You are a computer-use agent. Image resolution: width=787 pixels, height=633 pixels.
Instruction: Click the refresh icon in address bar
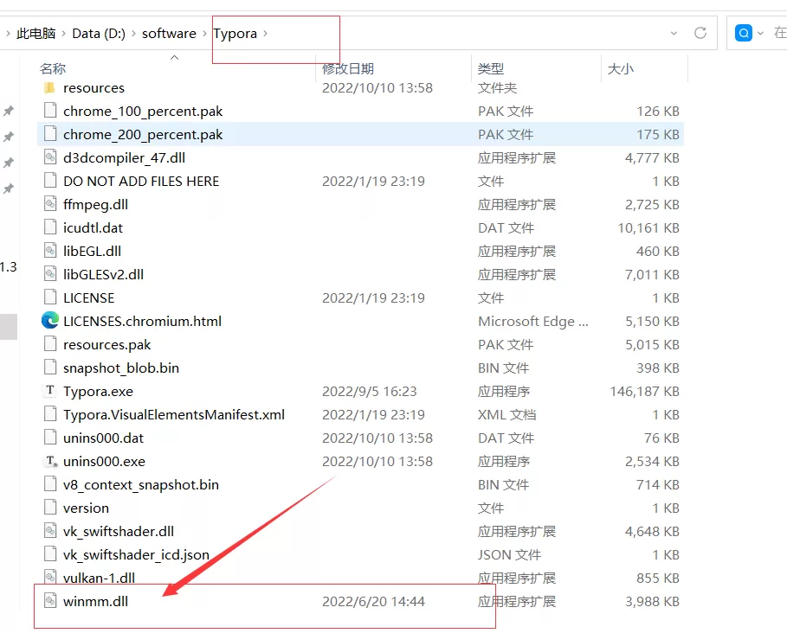point(700,32)
